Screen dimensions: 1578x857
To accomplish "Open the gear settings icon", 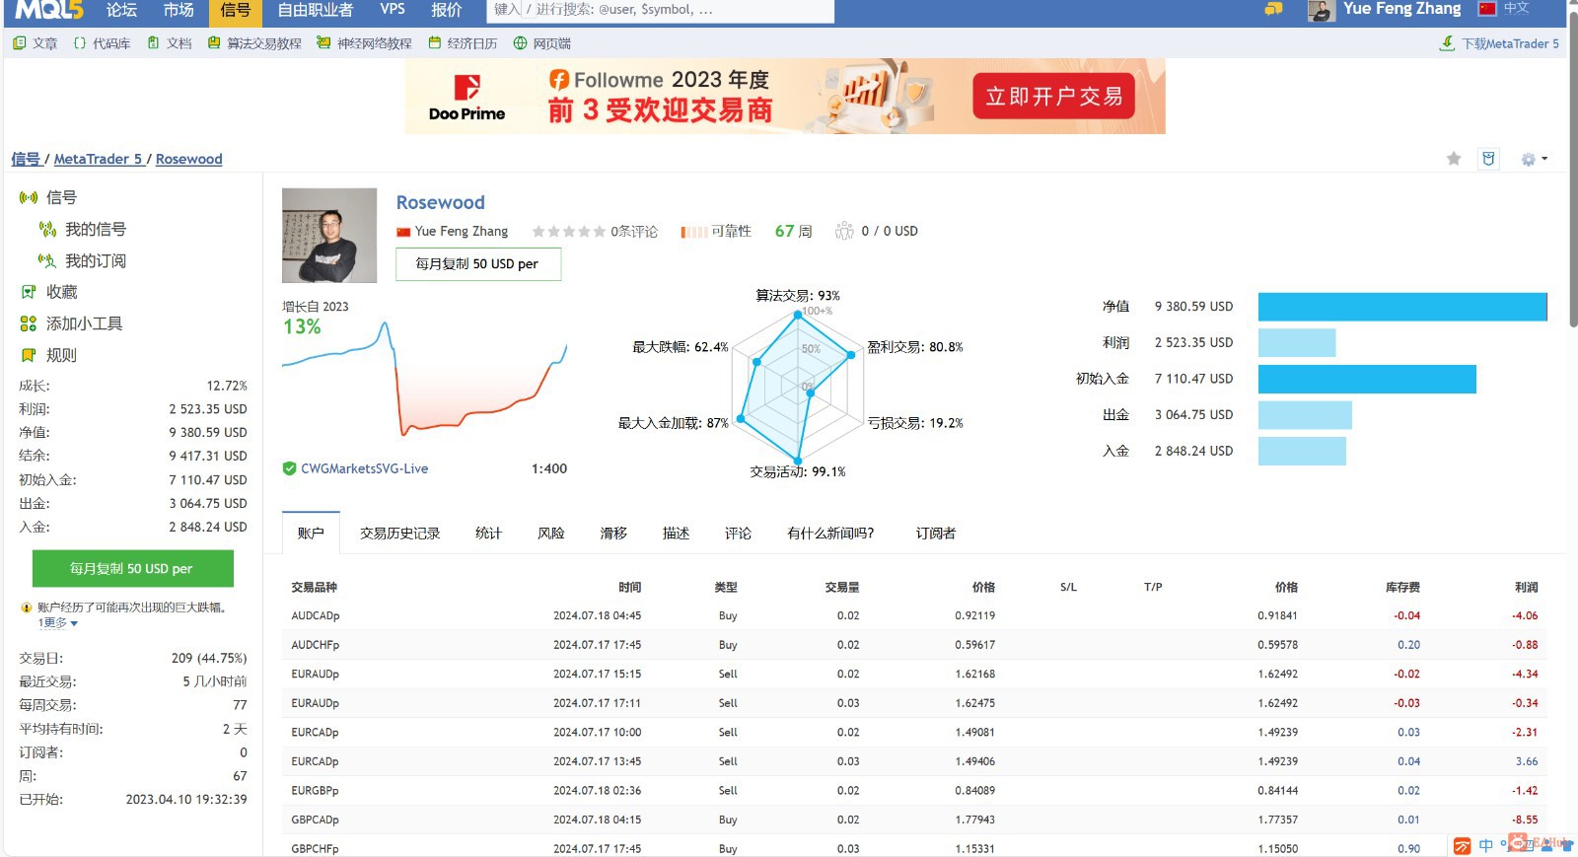I will 1528,159.
